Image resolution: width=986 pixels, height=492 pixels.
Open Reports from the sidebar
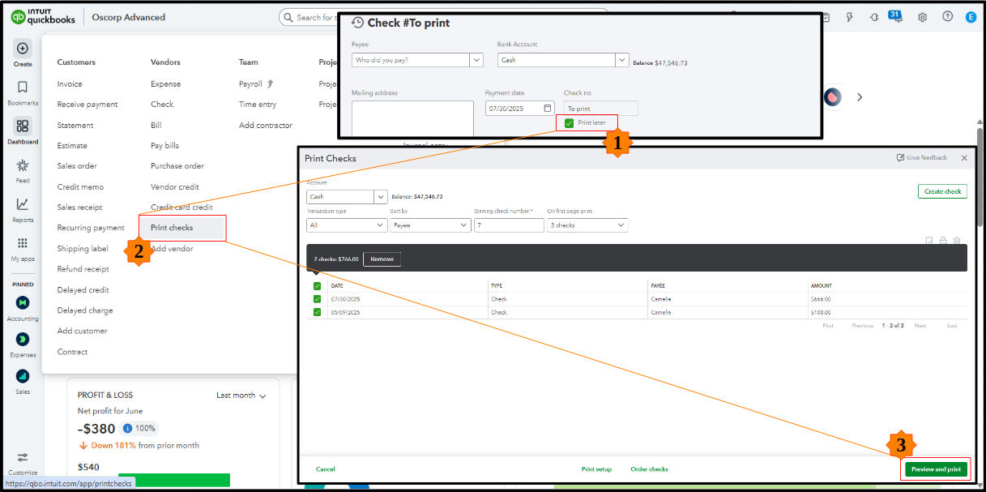[23, 204]
